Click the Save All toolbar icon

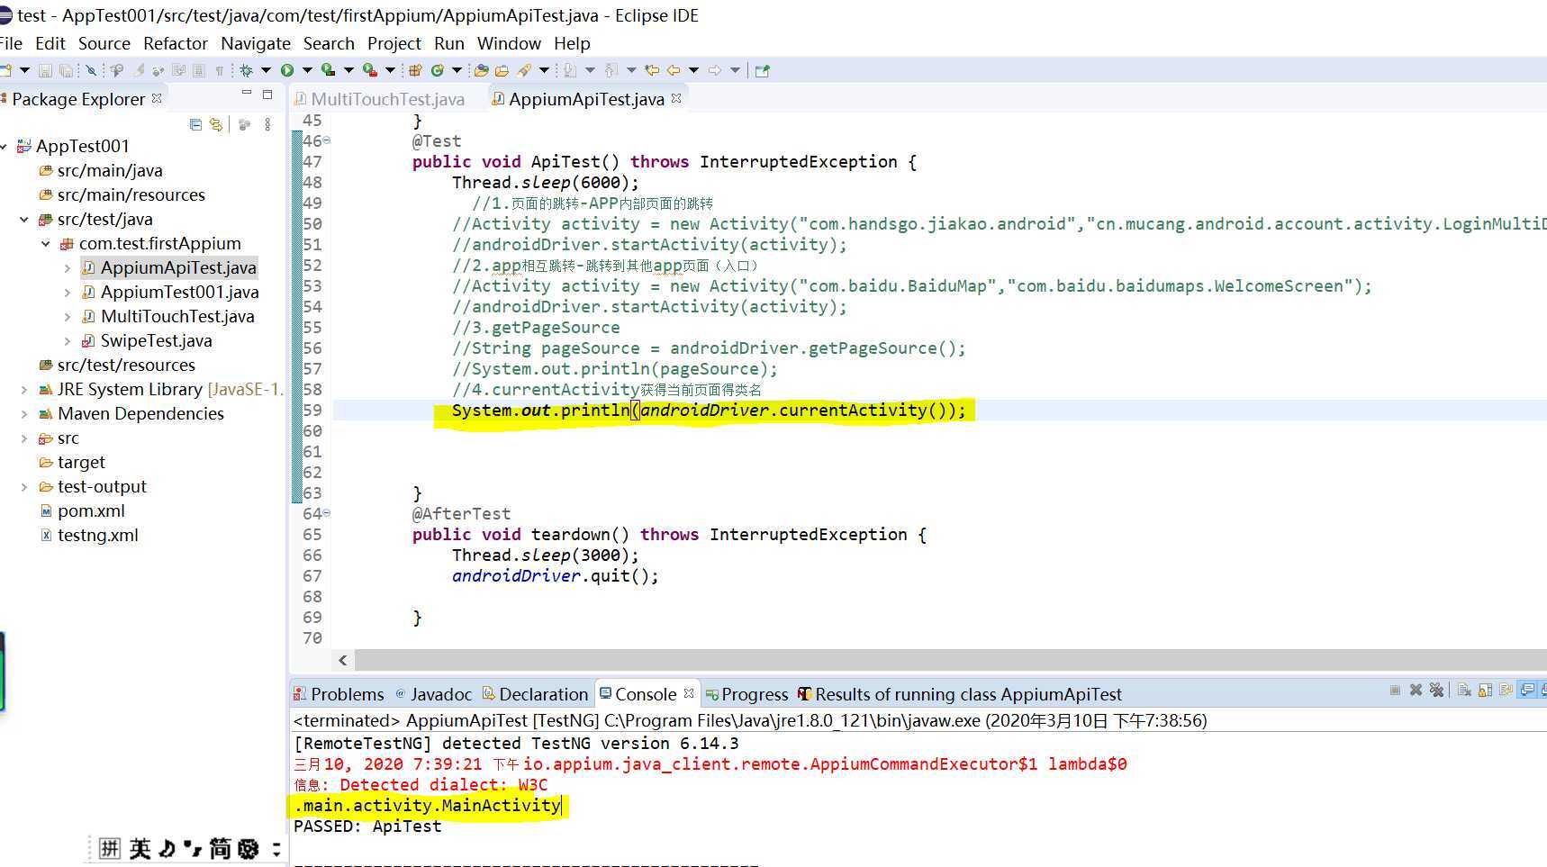click(67, 70)
